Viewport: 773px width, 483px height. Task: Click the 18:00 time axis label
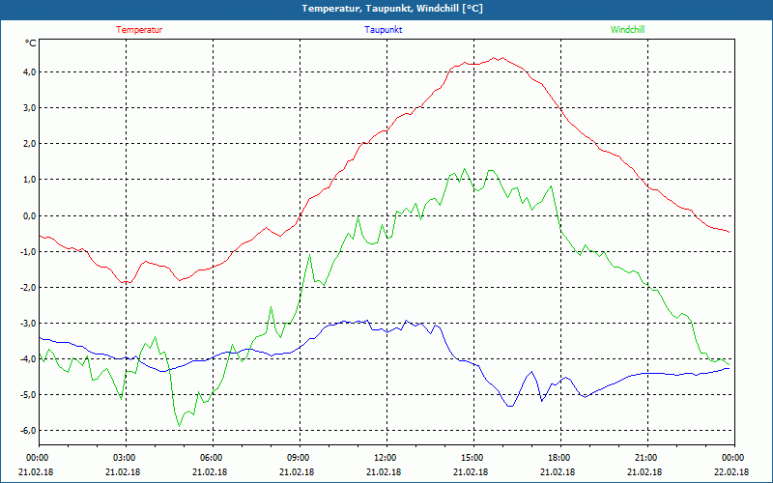(558, 458)
